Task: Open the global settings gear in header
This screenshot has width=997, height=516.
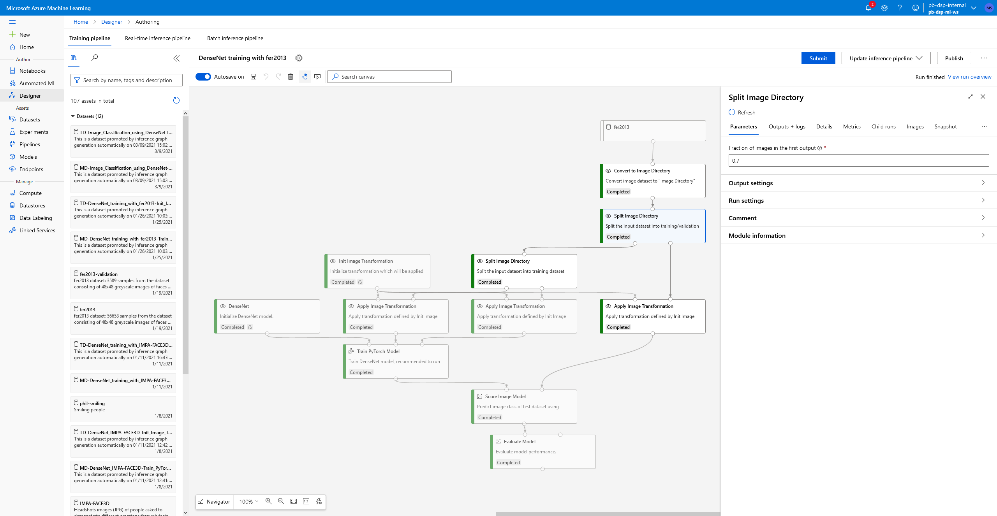Action: pos(884,8)
